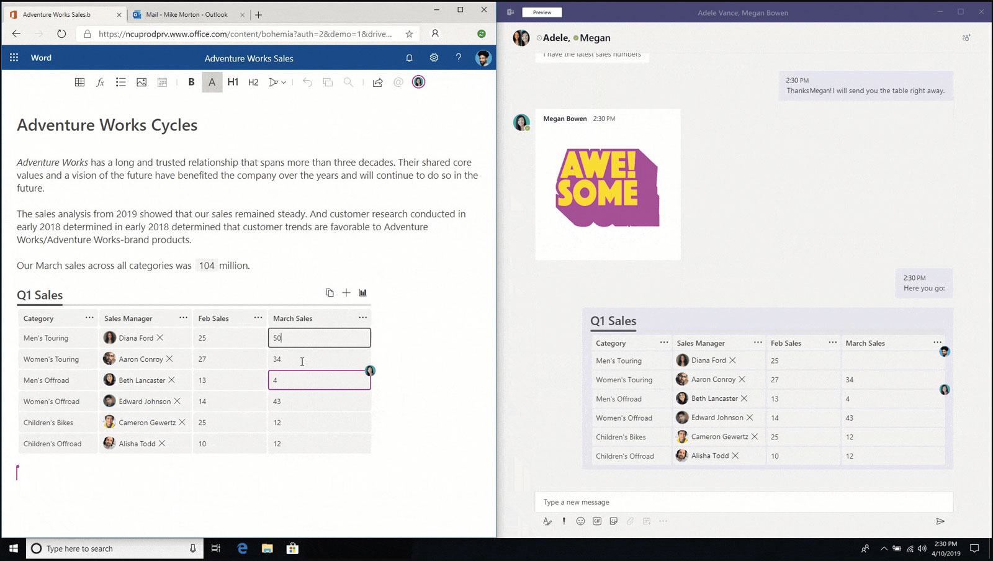Refresh the browser page
This screenshot has width=993, height=561.
pyautogui.click(x=61, y=34)
